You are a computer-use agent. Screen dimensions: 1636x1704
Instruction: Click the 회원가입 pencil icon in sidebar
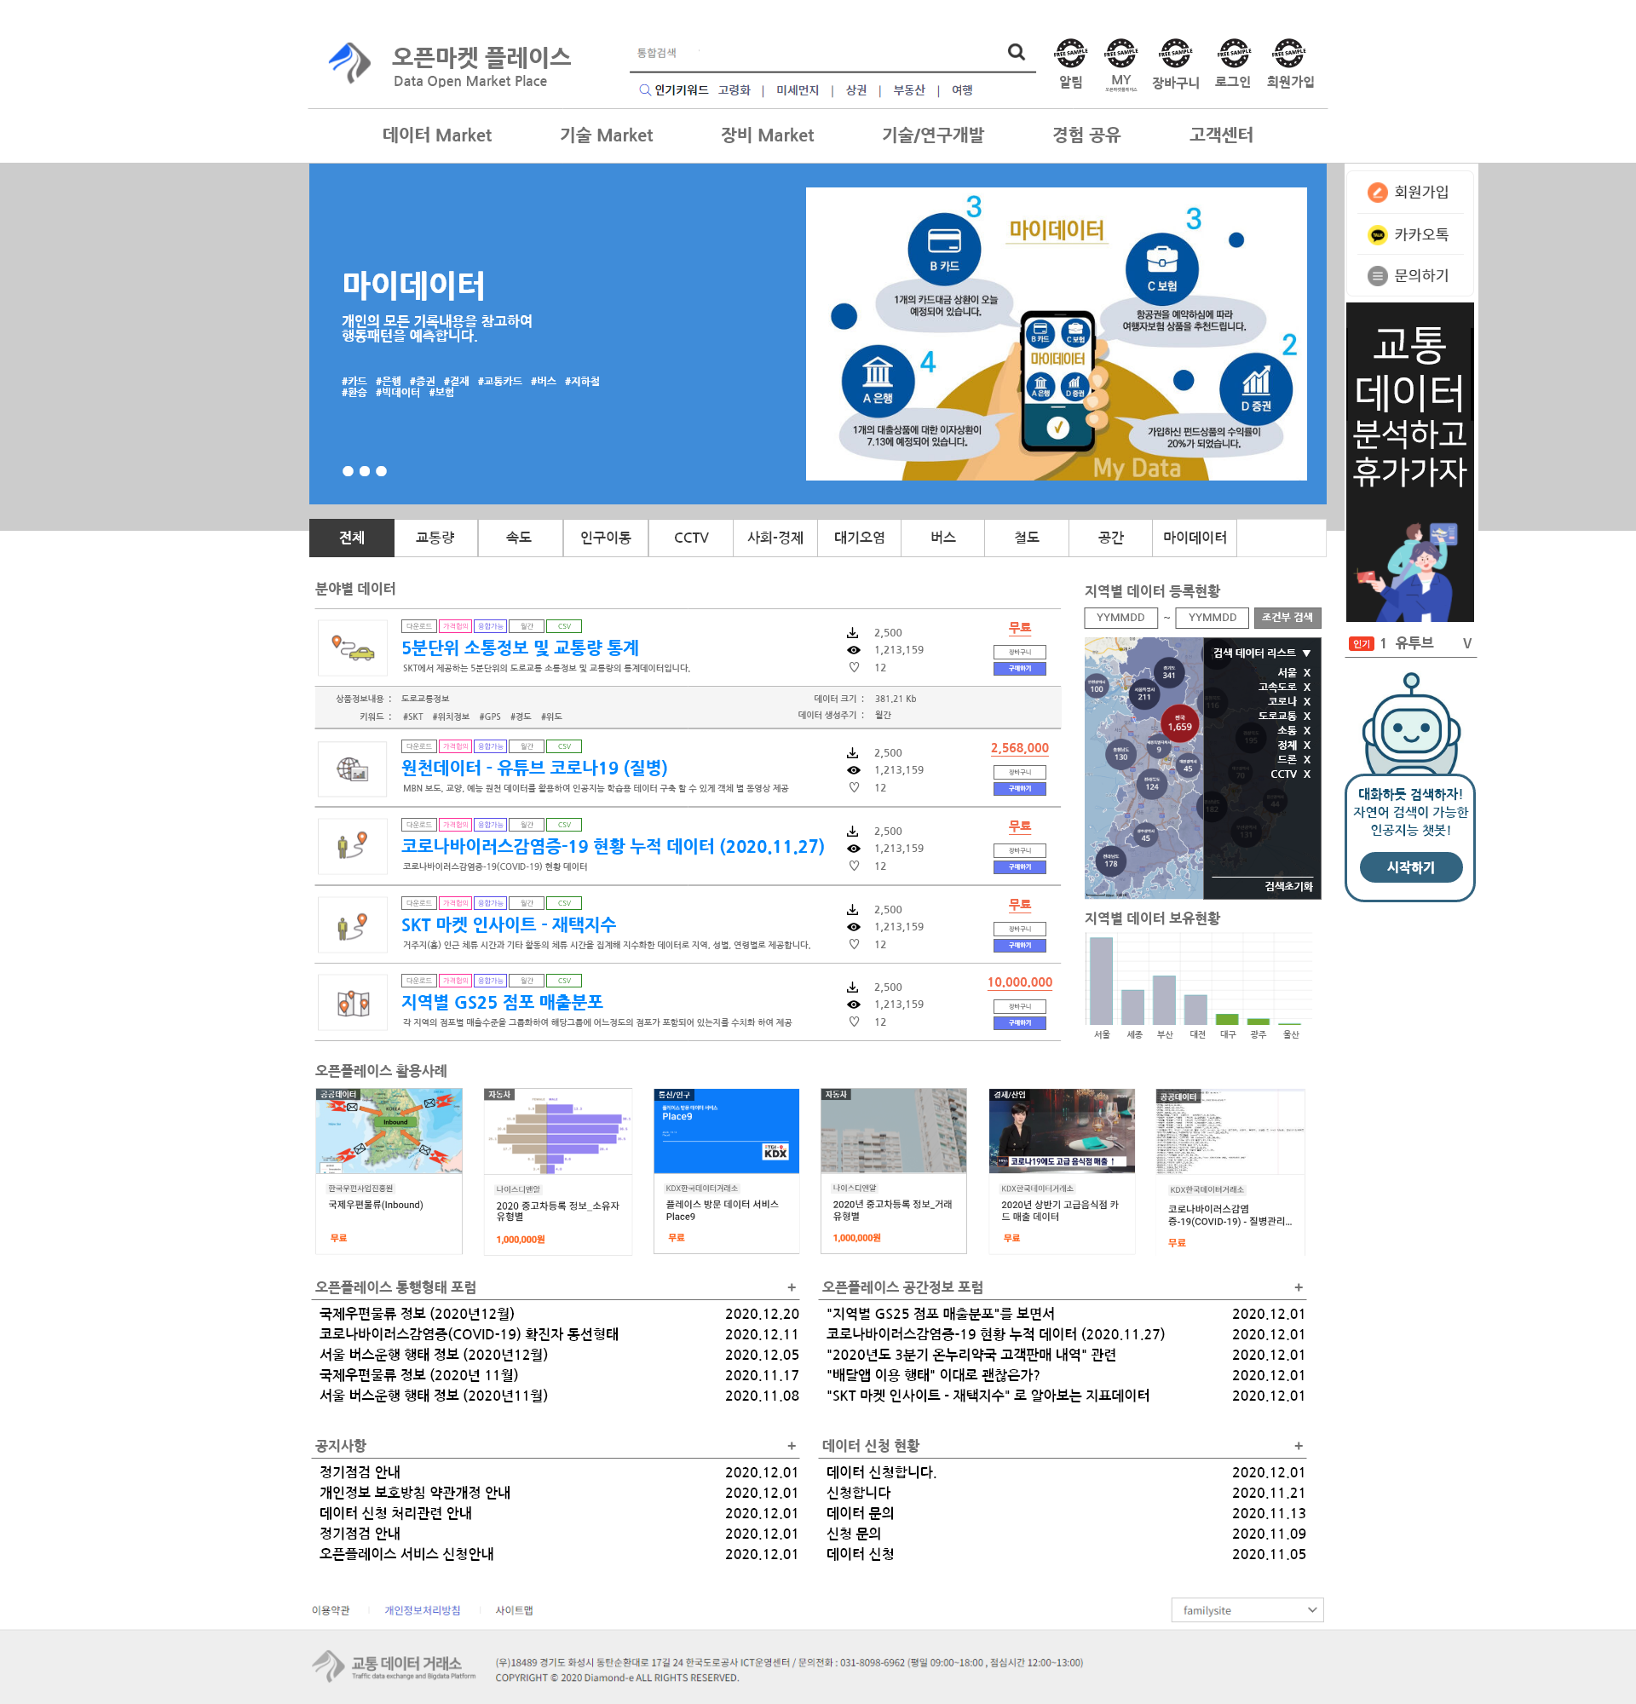pyautogui.click(x=1377, y=193)
